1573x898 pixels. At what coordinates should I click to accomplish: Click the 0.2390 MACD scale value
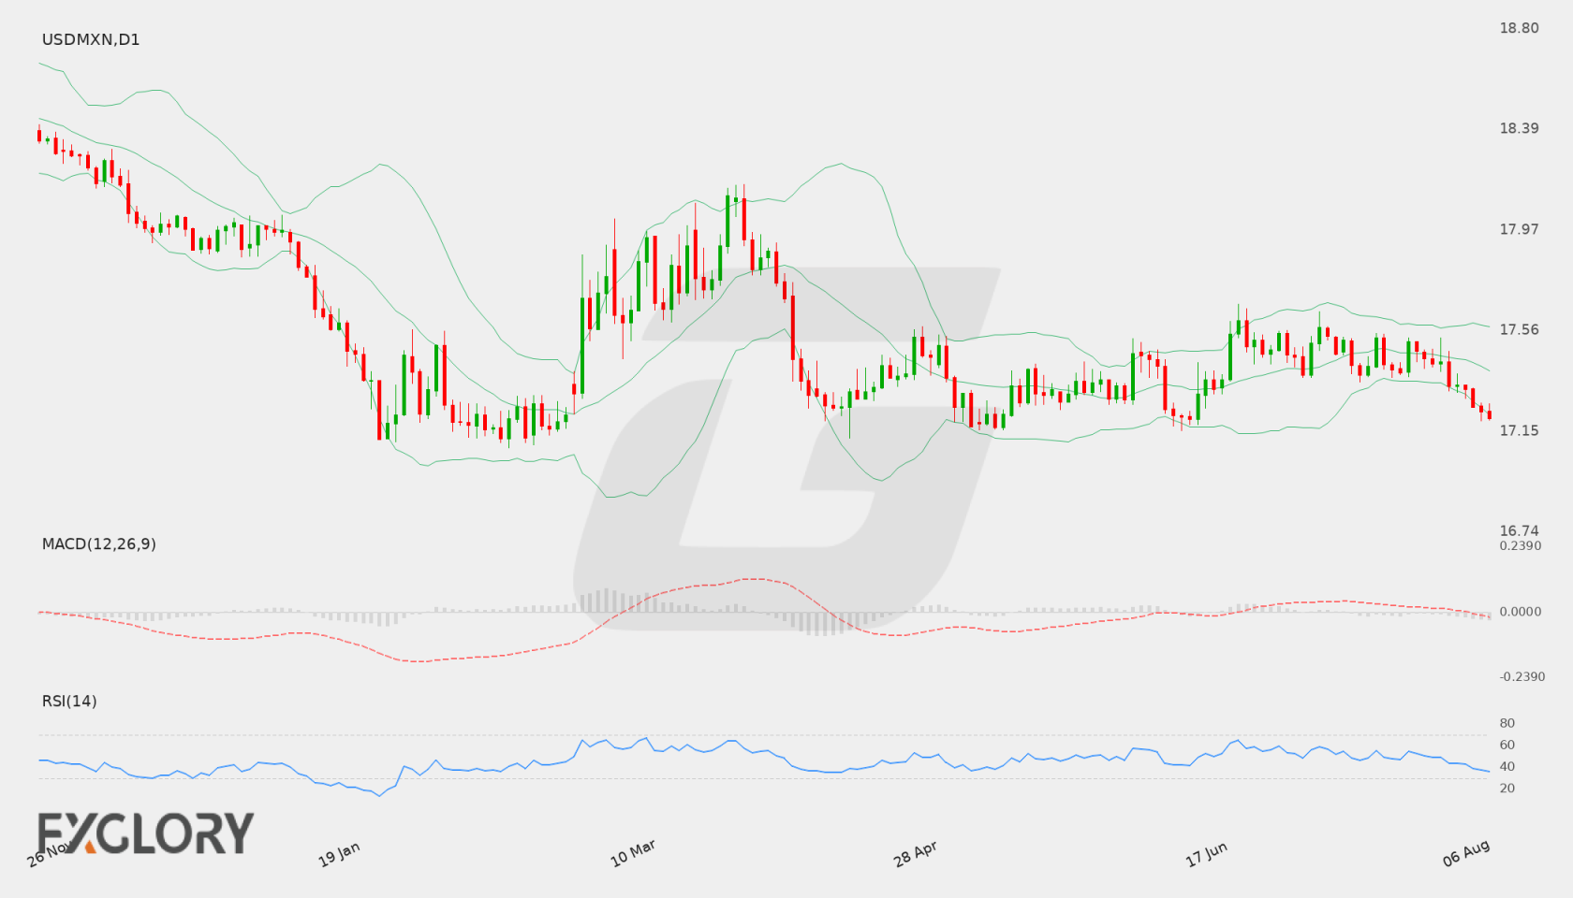tap(1520, 545)
